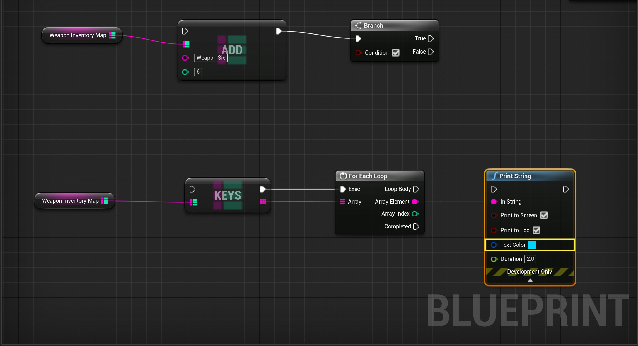This screenshot has height=346, width=638.
Task: Click the For Each Loop Completed pin
Action: tap(416, 226)
